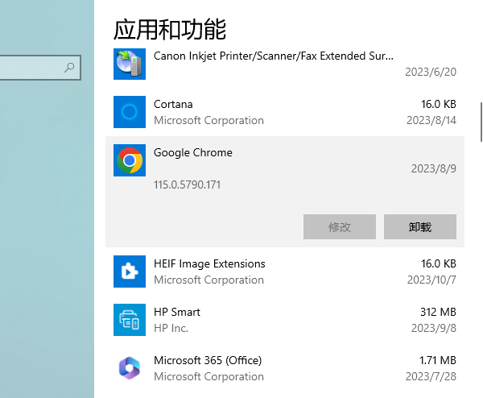Click the HEIF install date 2023/10/7
483x398 pixels.
click(x=431, y=280)
